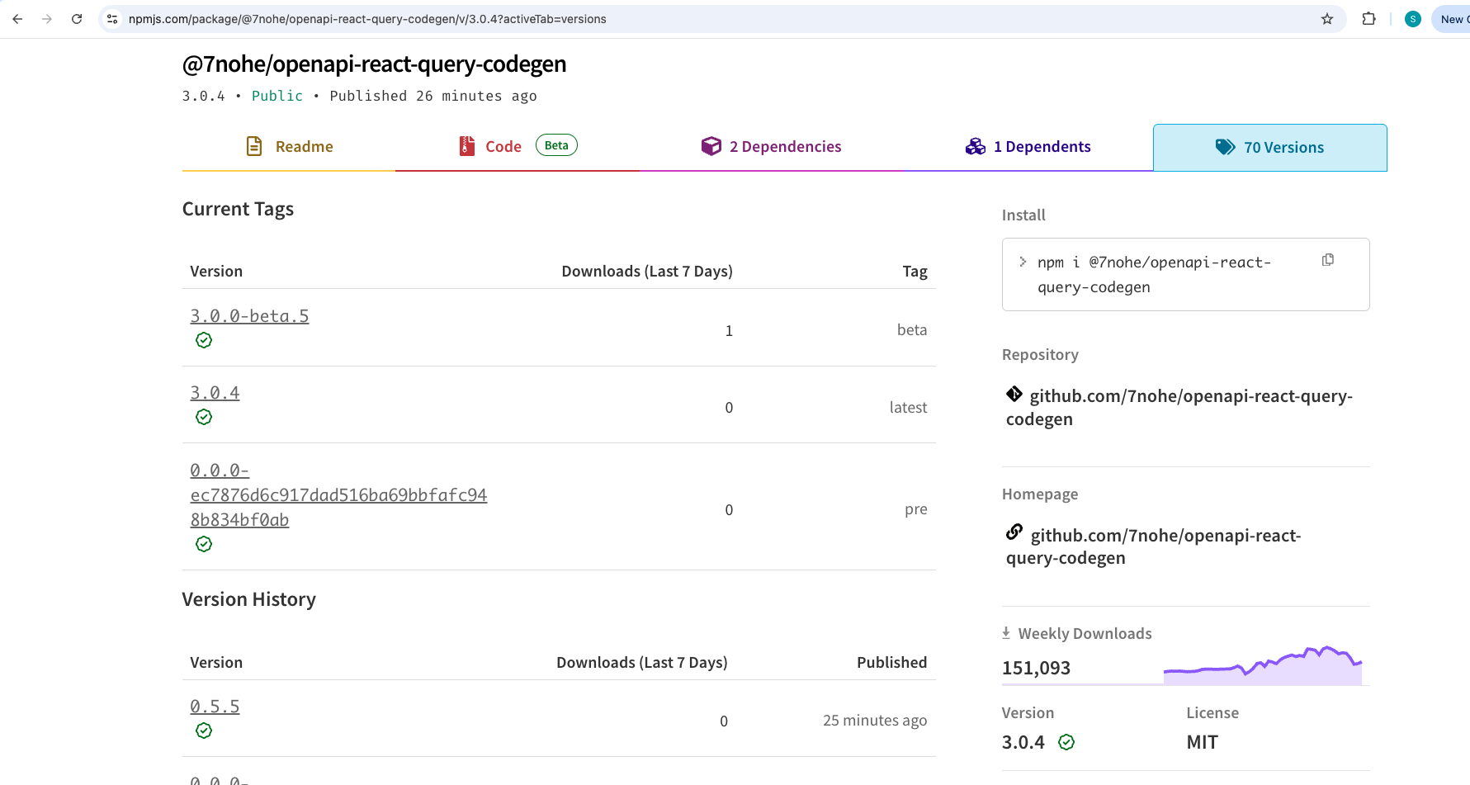
Task: Click the provenance checkmark under 0.5.5
Action: click(x=204, y=731)
